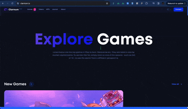Click the browser back arrow
The image size is (188, 109).
(x=3, y=4)
